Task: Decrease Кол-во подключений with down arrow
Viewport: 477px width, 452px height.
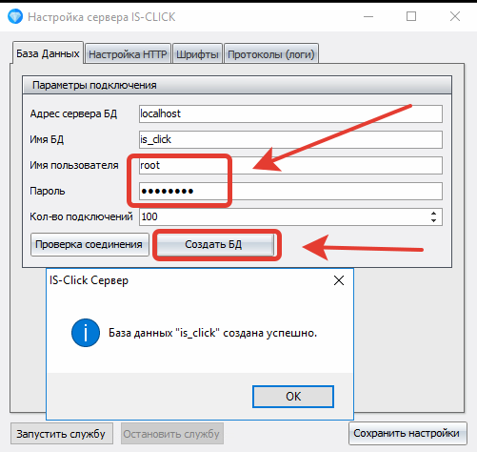Action: (x=433, y=220)
